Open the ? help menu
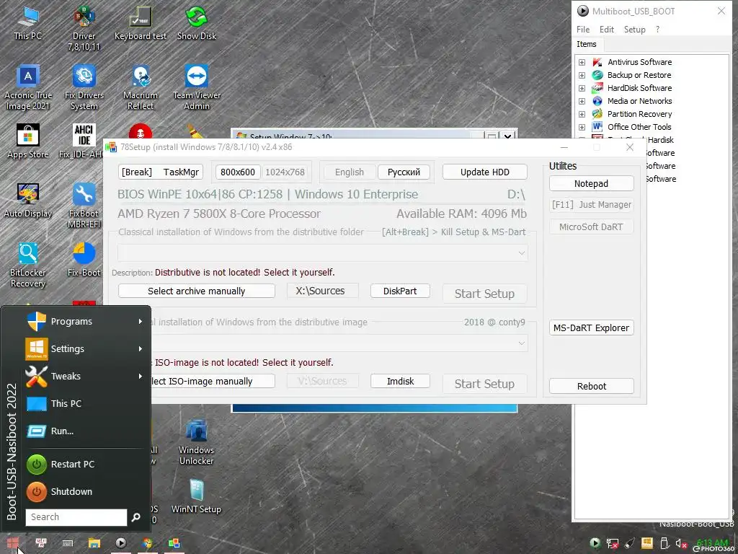Viewport: 738px width, 554px height. 657,29
